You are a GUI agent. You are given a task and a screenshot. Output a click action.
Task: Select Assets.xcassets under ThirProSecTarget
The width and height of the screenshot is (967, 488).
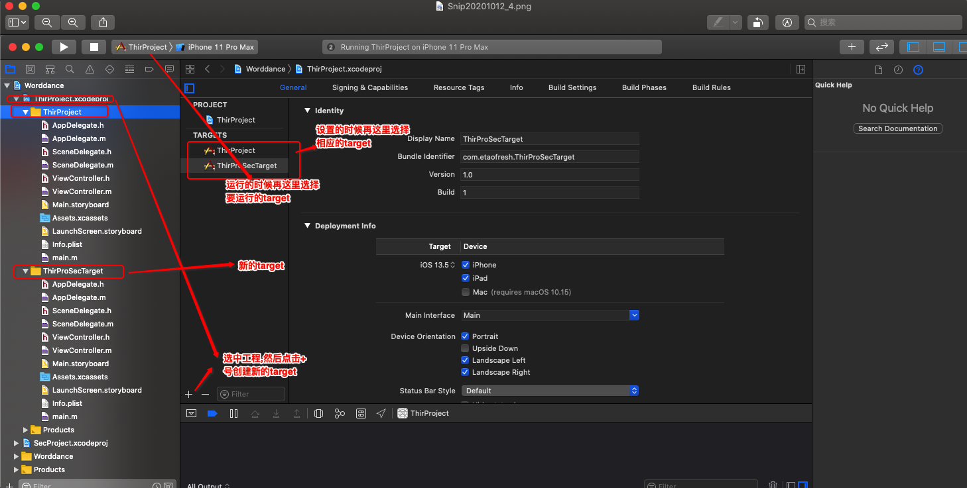[x=80, y=377]
